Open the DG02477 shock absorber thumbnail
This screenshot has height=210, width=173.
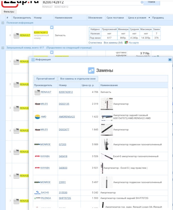coord(107,130)
